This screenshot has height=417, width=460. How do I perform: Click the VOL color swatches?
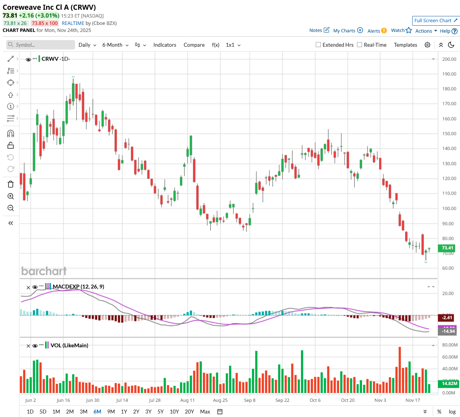[47, 345]
